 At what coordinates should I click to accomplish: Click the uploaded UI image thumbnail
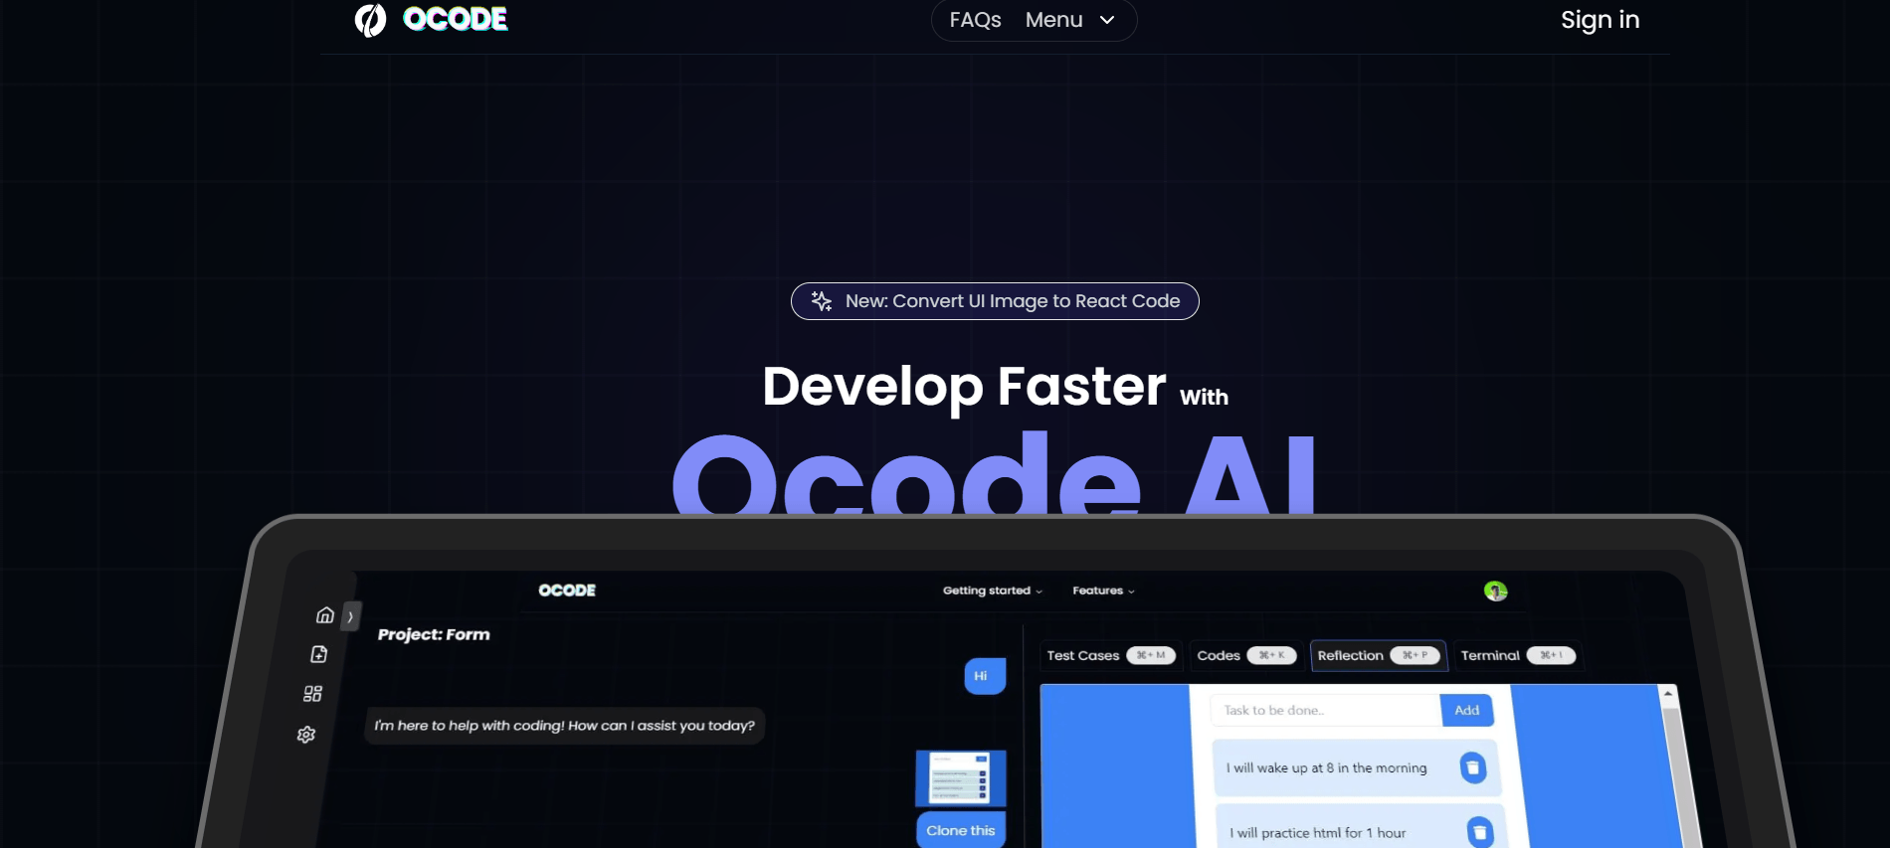[960, 777]
